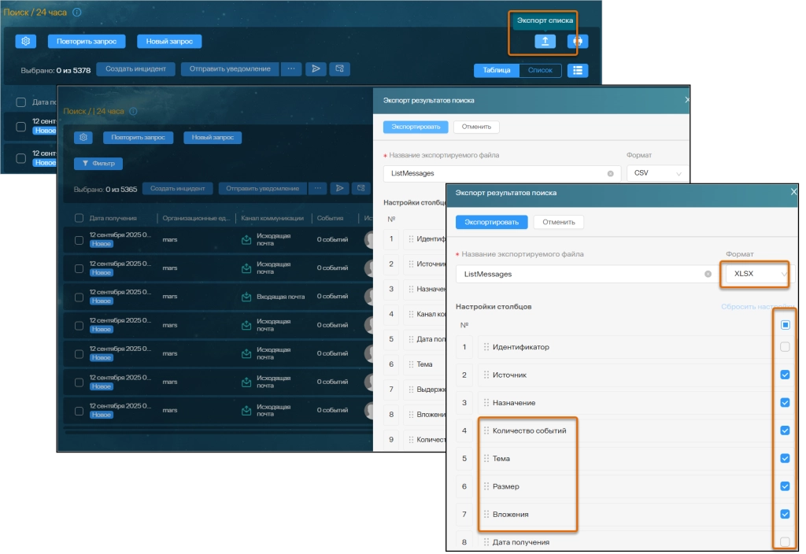The height and width of the screenshot is (554, 806).
Task: Clear the ListMessages filename in XLSX dialog
Action: (x=708, y=274)
